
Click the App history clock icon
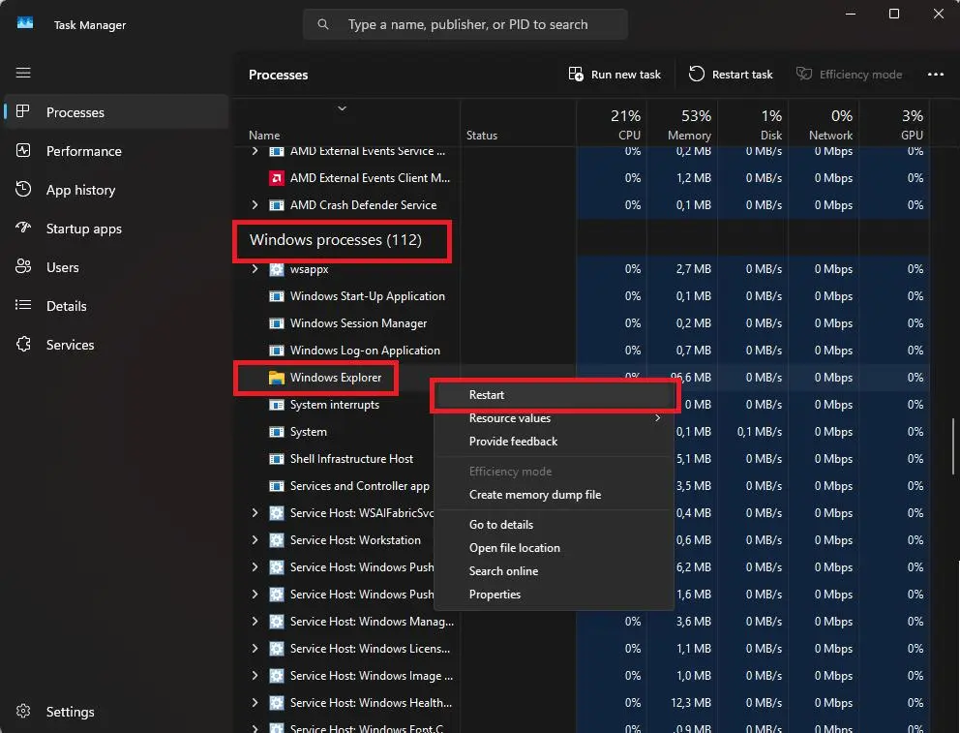pos(23,189)
